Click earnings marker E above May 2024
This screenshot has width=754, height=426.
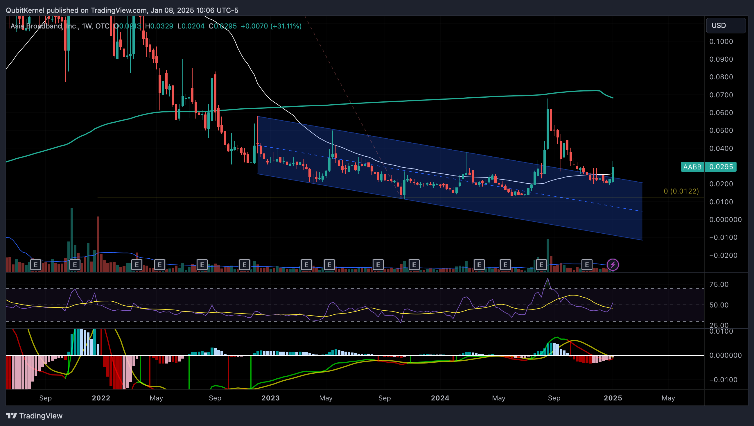tap(505, 265)
